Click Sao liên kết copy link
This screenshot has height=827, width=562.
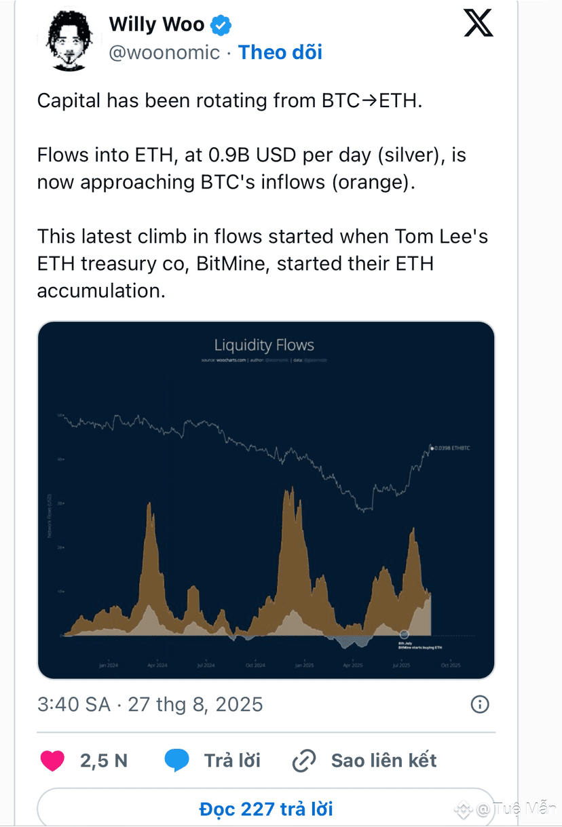[x=384, y=761]
